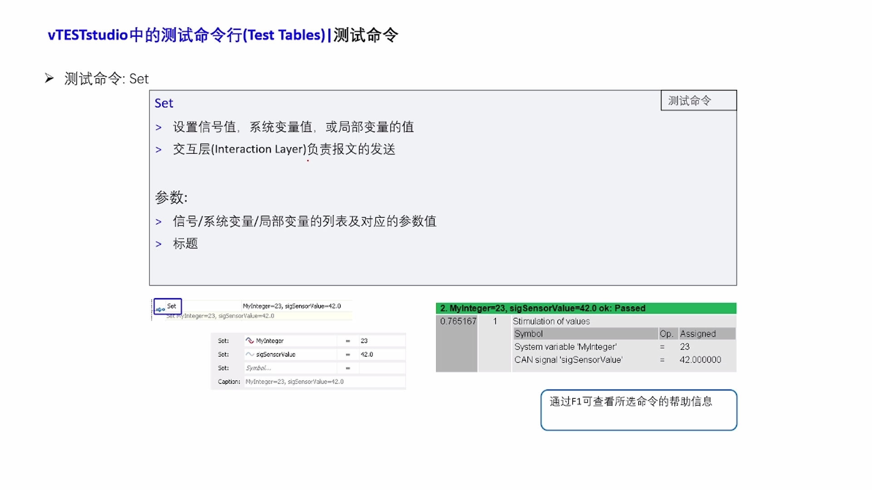Click the F1 help hint callout box
Viewport: 872px width, 490px height.
pos(638,410)
